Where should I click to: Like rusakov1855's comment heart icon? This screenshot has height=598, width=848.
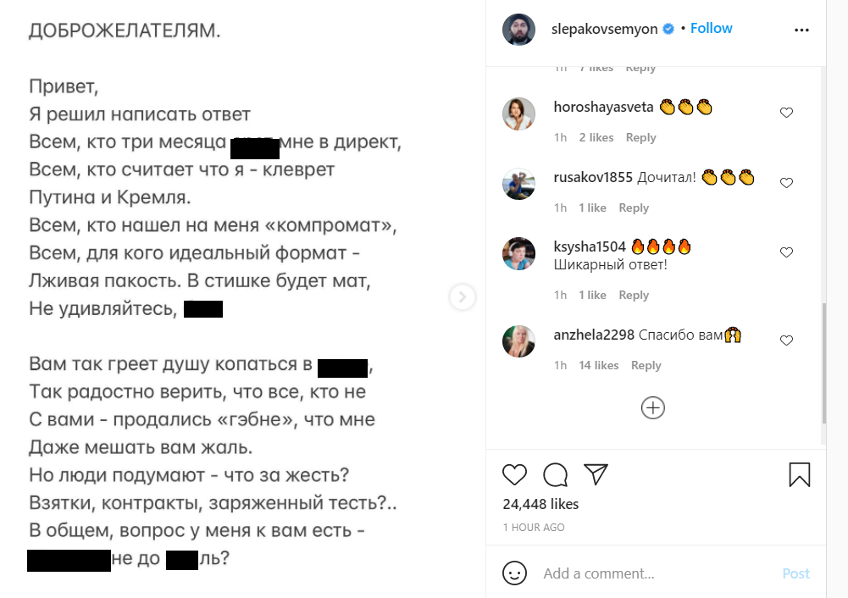click(x=786, y=181)
